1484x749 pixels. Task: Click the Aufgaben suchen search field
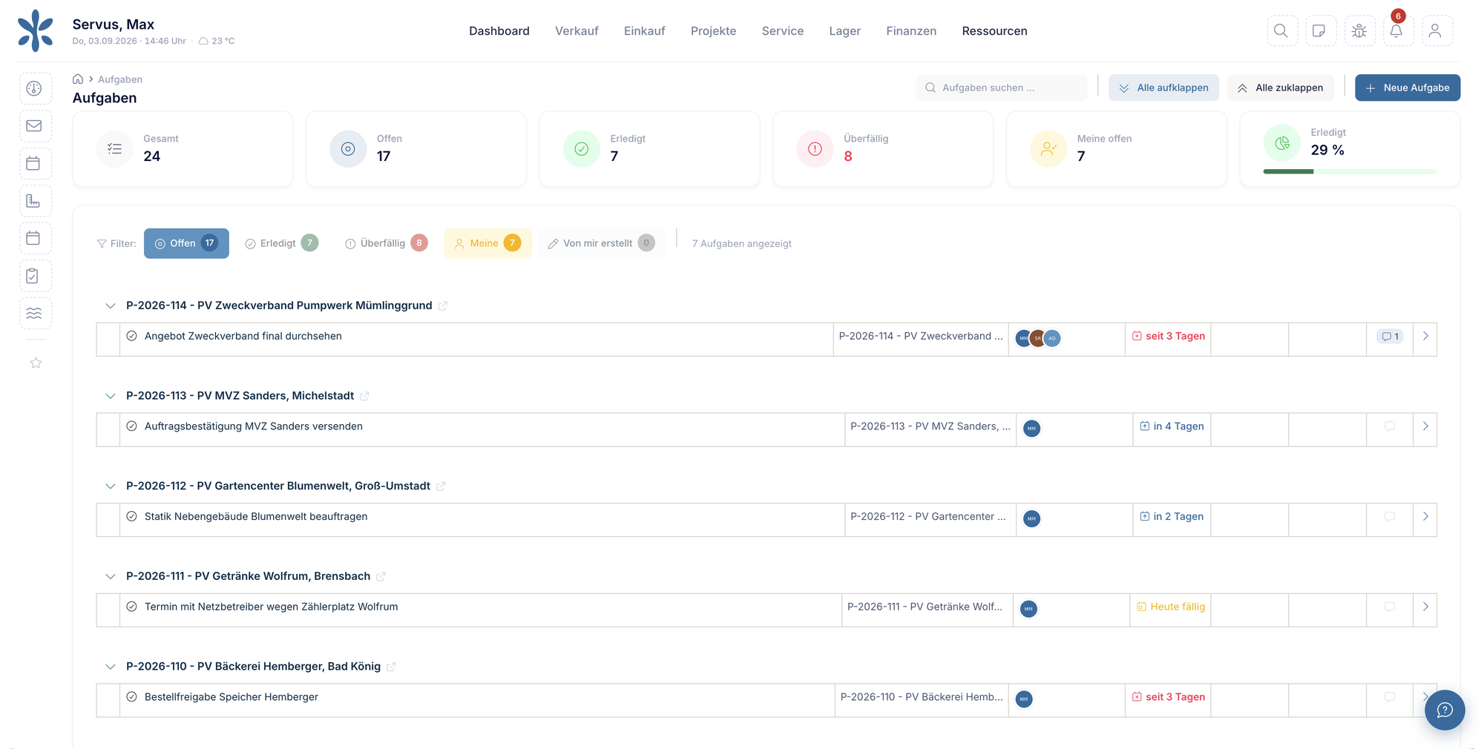point(1002,88)
